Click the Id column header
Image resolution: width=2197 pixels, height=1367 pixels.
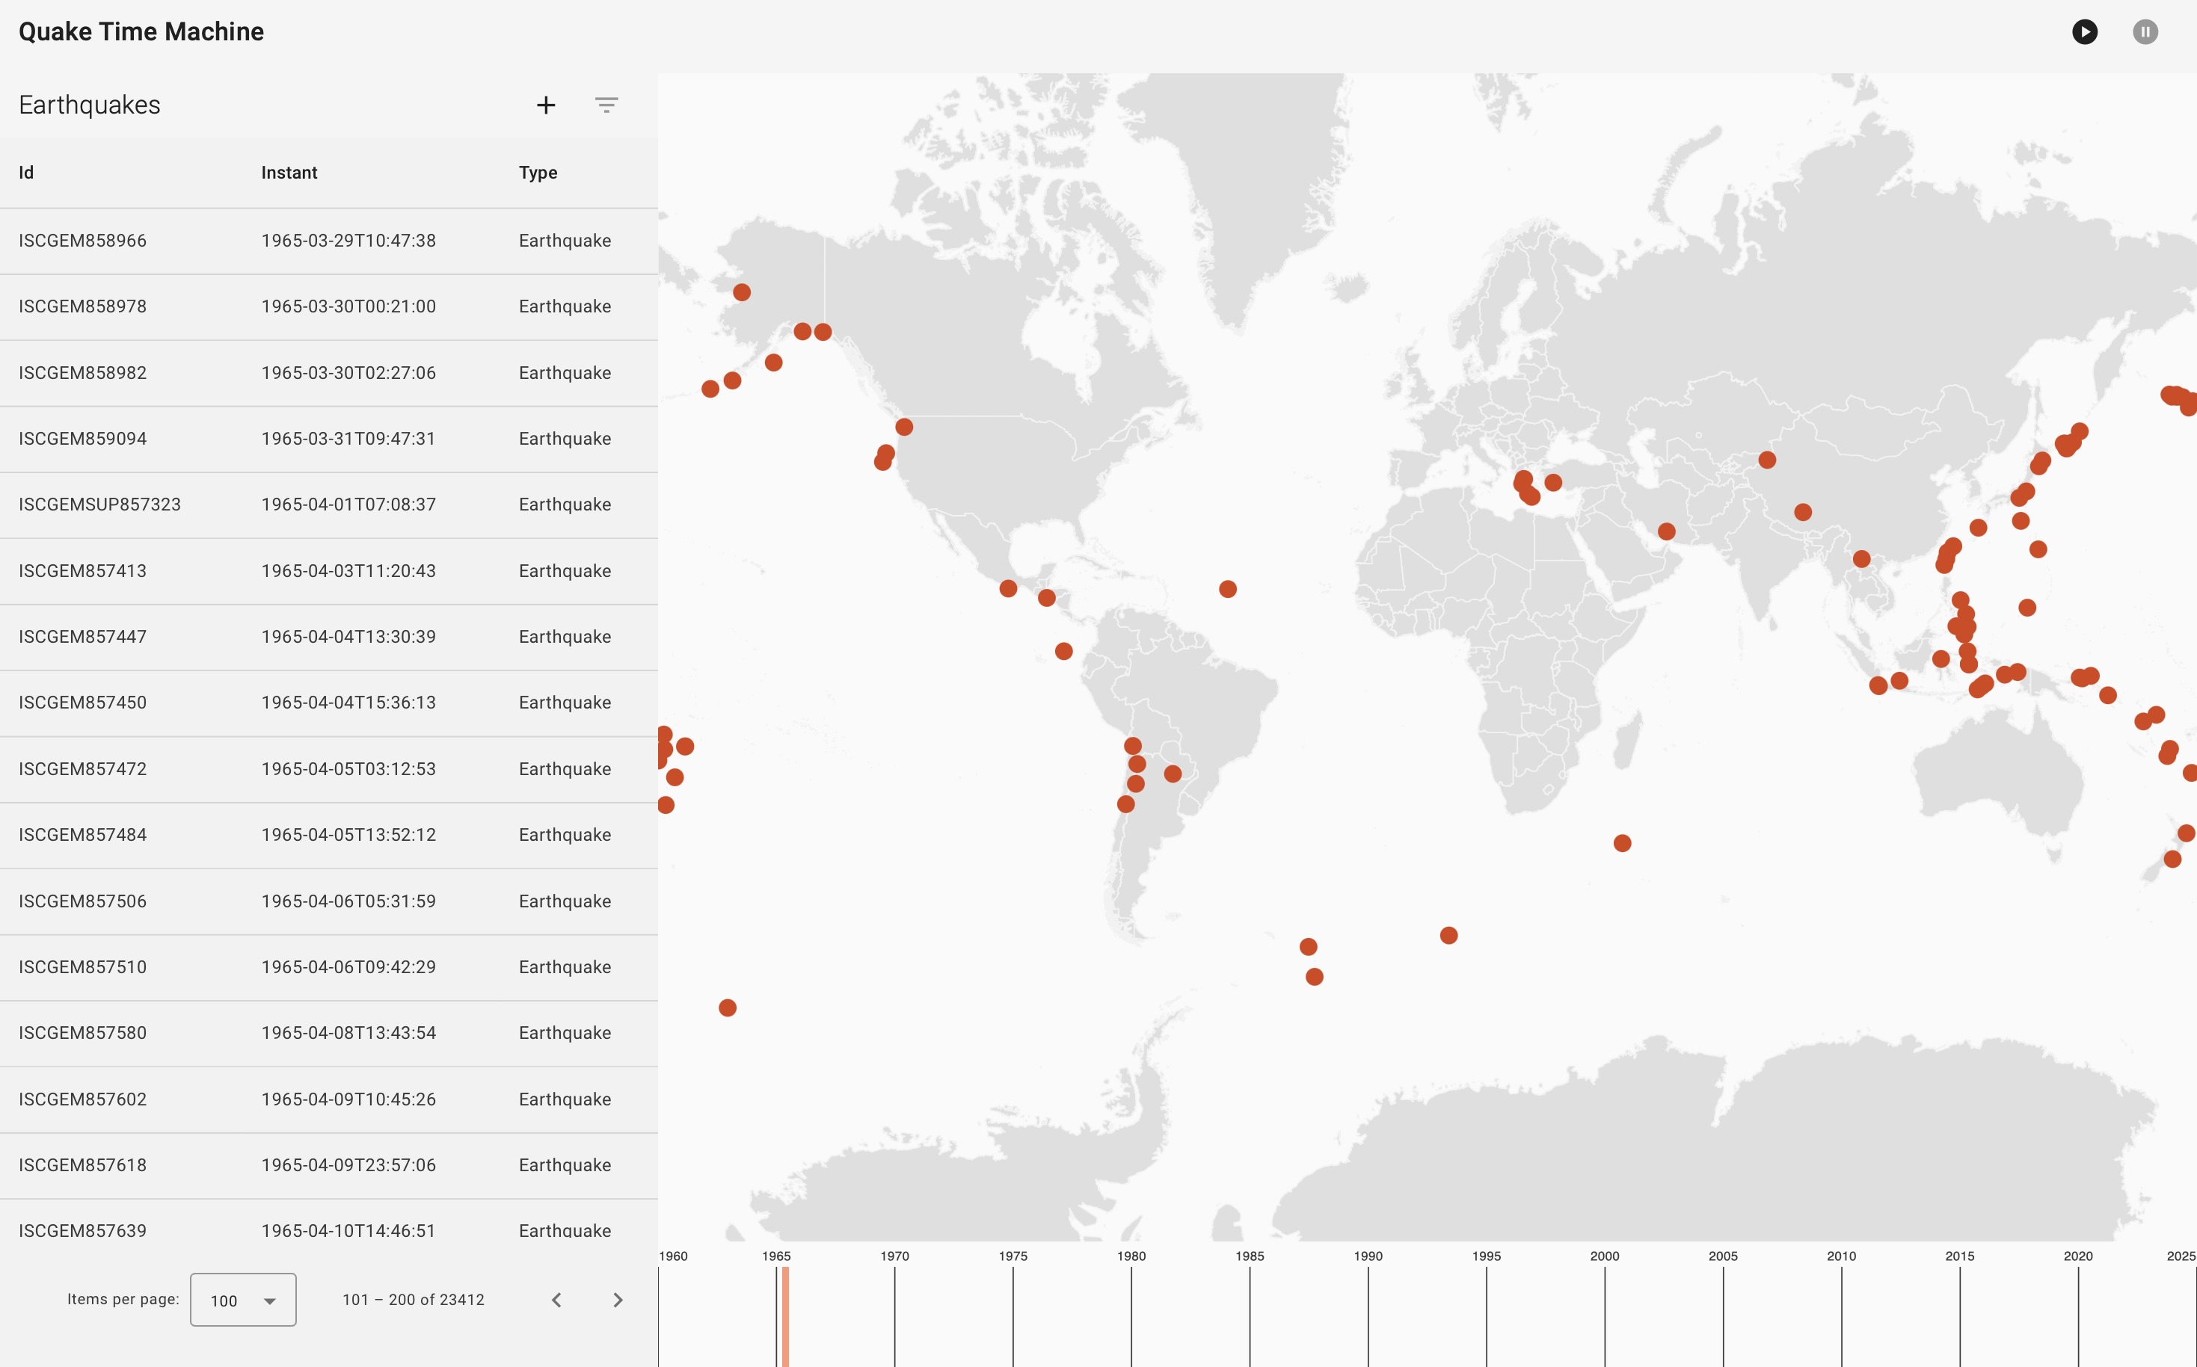click(26, 173)
